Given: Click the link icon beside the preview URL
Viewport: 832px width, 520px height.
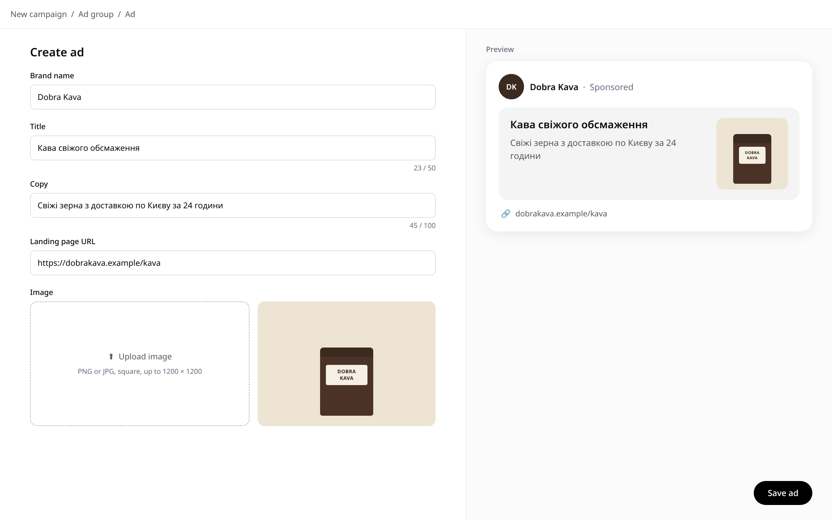Looking at the screenshot, I should pyautogui.click(x=505, y=213).
